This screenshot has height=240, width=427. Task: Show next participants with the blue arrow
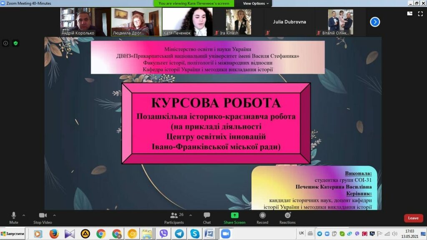[375, 22]
